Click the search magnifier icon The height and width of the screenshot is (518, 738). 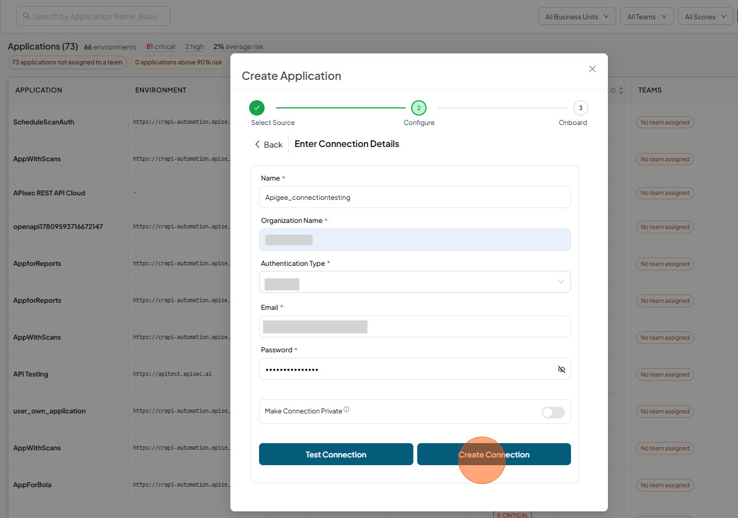(26, 17)
